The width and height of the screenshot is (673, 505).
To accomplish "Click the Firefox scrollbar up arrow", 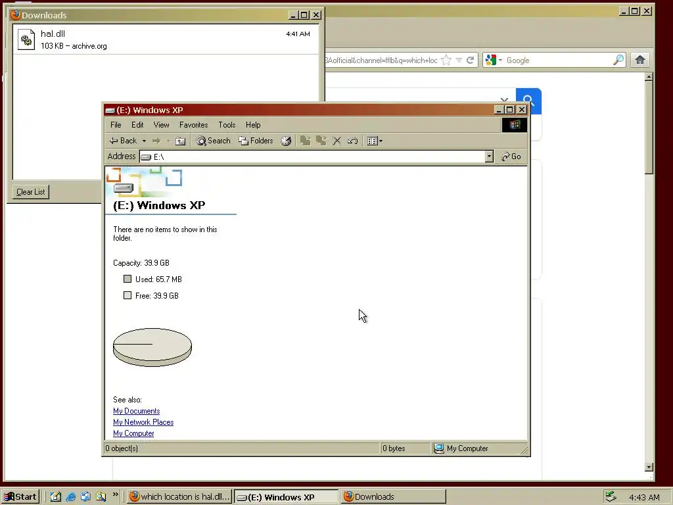I will point(649,78).
